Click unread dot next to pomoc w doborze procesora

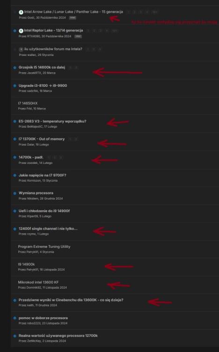15,318
